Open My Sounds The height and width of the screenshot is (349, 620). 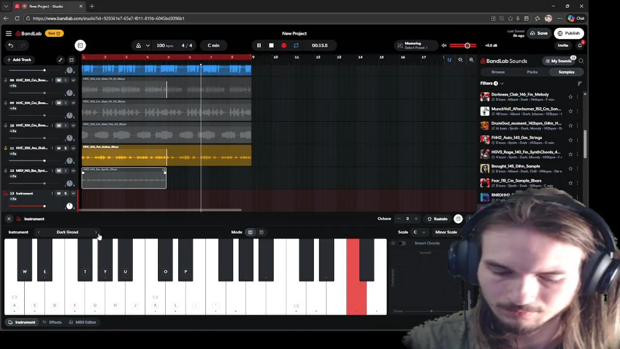click(x=558, y=61)
